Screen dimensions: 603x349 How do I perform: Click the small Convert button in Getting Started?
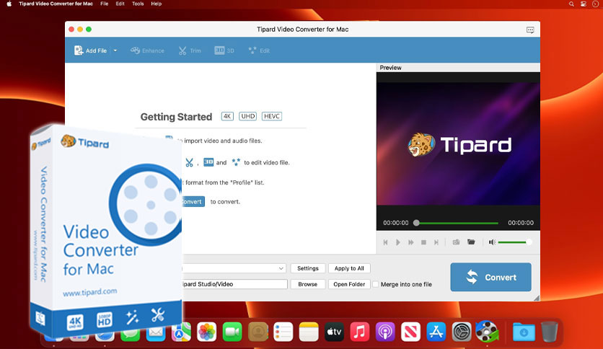click(x=193, y=201)
